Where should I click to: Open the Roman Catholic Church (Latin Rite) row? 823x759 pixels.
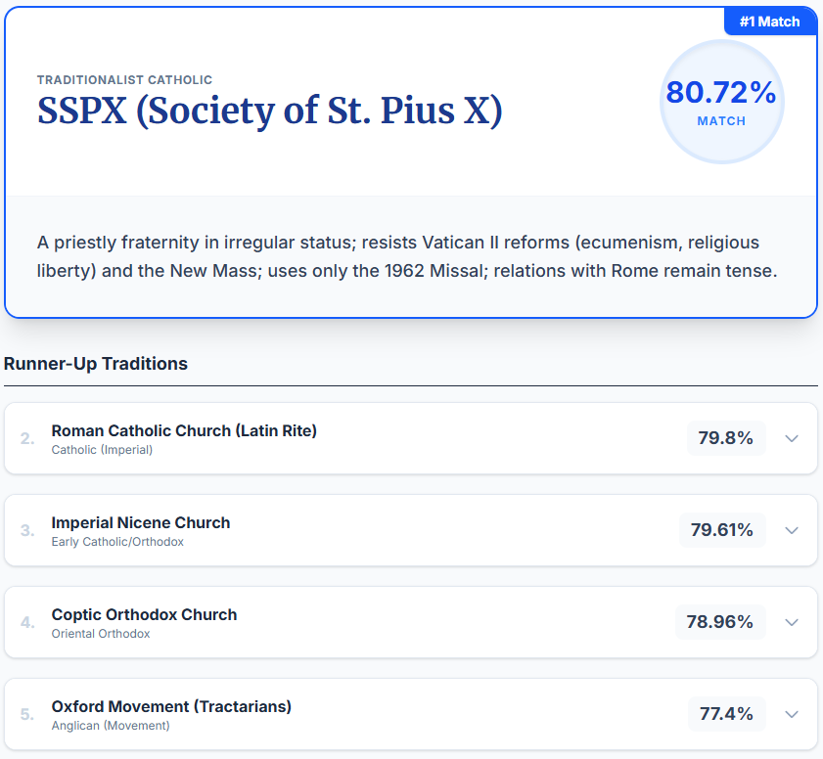tap(411, 438)
